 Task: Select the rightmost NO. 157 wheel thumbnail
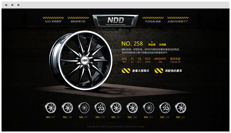[181, 107]
